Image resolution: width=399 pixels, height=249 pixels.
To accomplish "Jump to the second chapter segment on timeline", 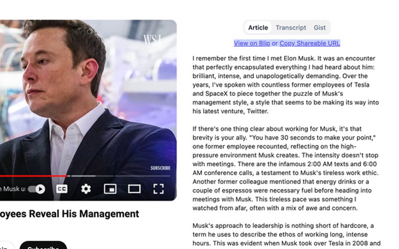I will (x=83, y=176).
